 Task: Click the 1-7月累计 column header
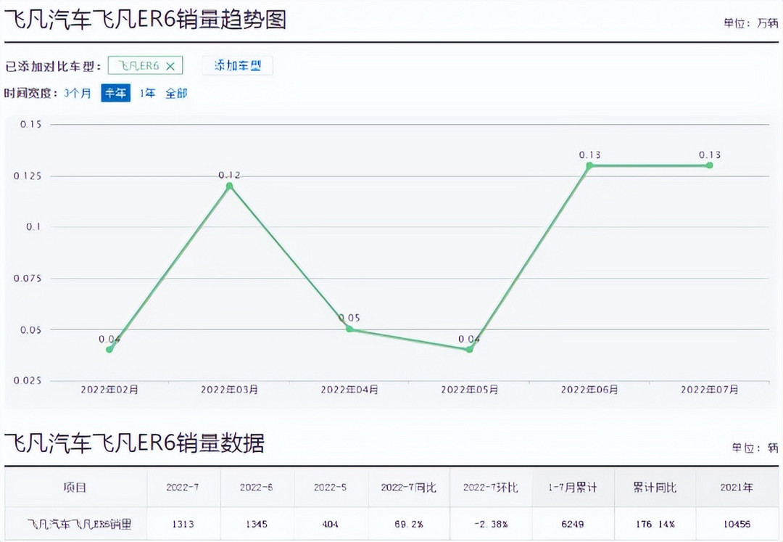tap(572, 488)
